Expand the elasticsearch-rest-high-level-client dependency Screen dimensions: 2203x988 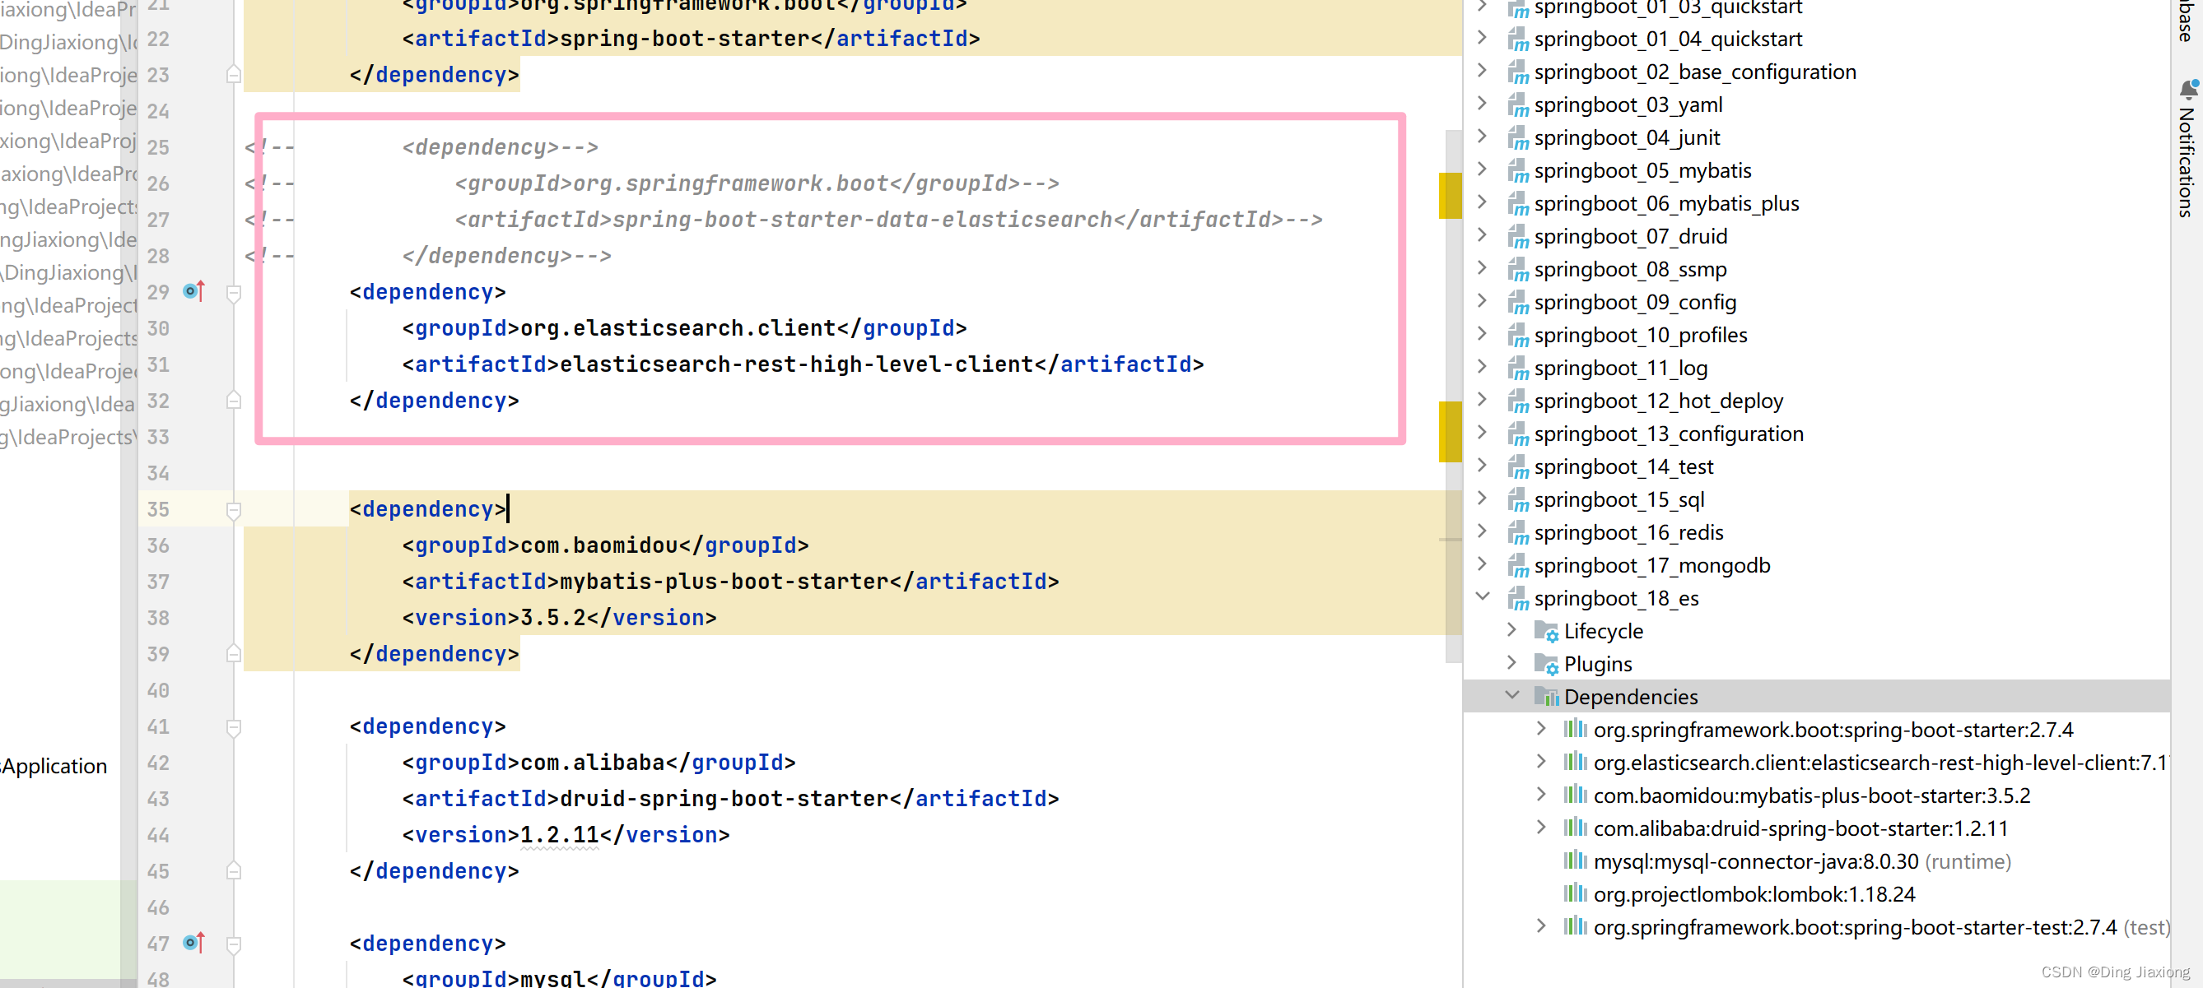1541,762
